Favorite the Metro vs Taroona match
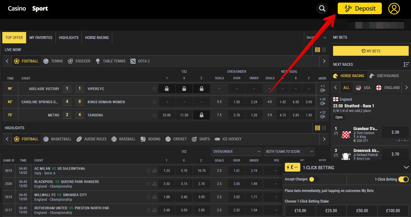The image size is (411, 217). pos(154,115)
